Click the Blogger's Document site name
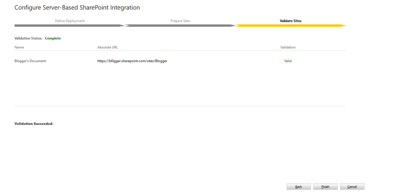 pyautogui.click(x=30, y=61)
